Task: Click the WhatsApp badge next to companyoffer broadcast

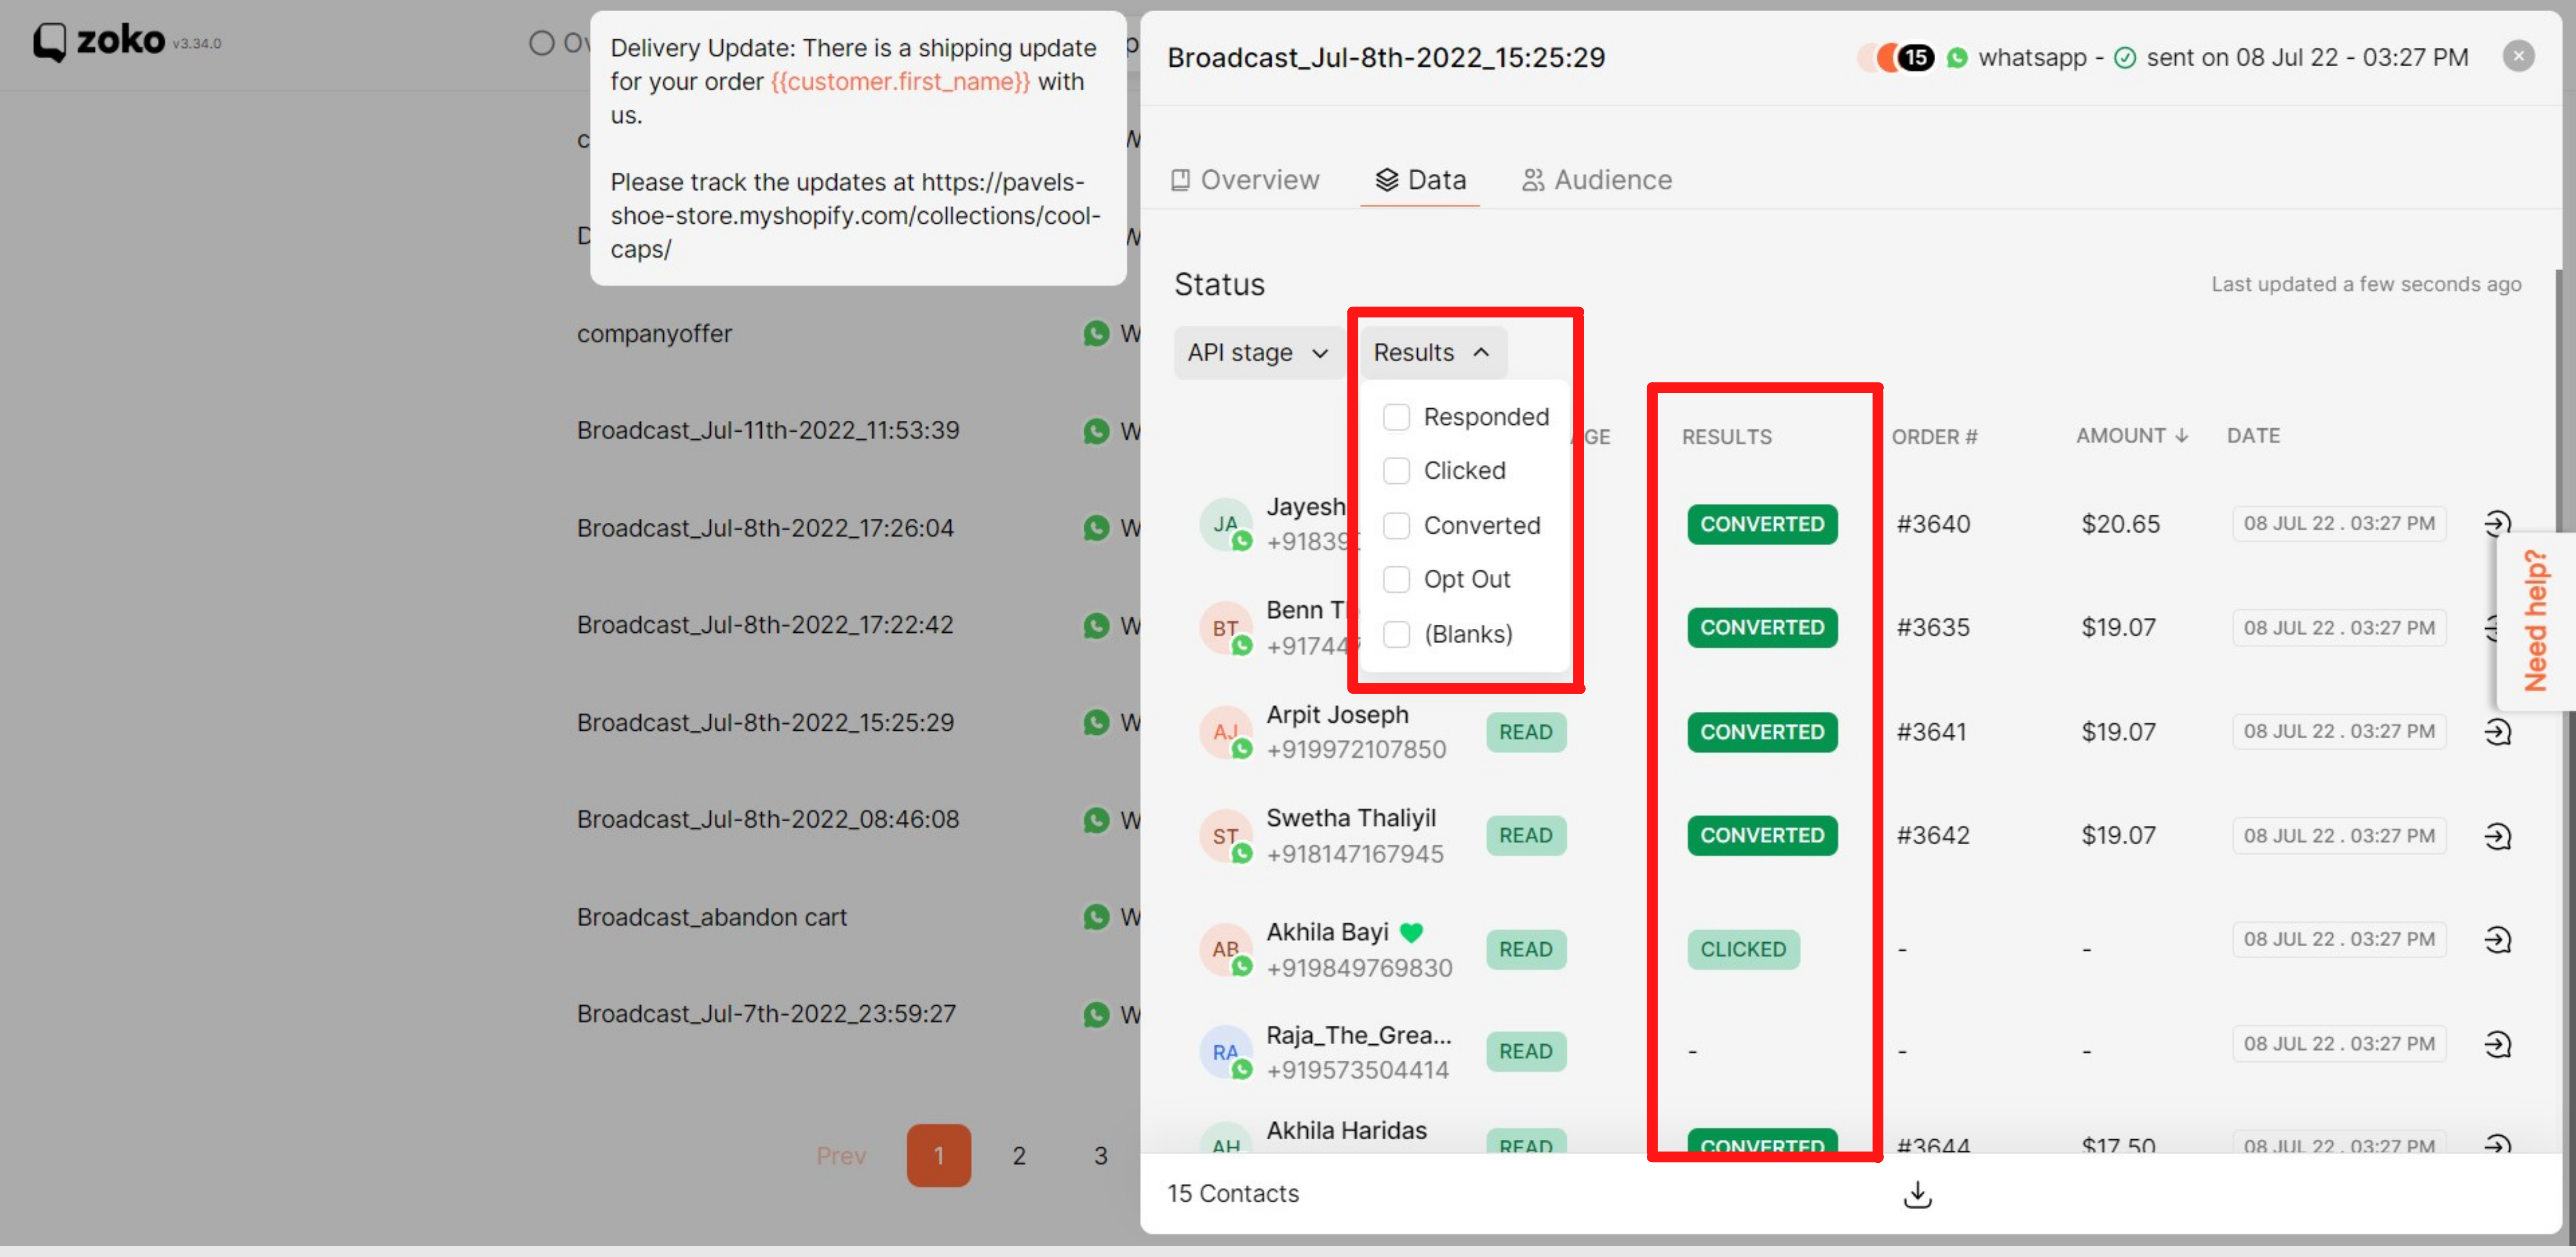Action: pos(1095,334)
